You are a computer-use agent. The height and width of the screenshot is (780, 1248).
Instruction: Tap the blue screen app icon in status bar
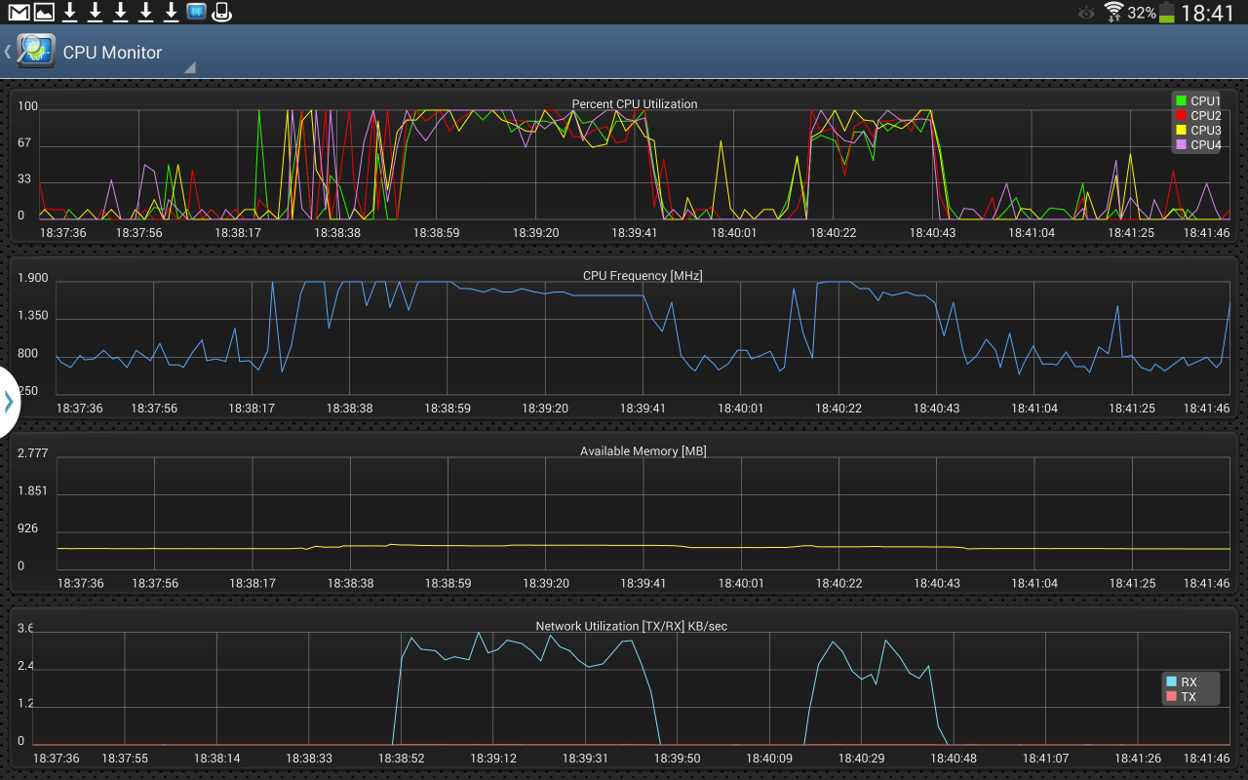pos(196,13)
